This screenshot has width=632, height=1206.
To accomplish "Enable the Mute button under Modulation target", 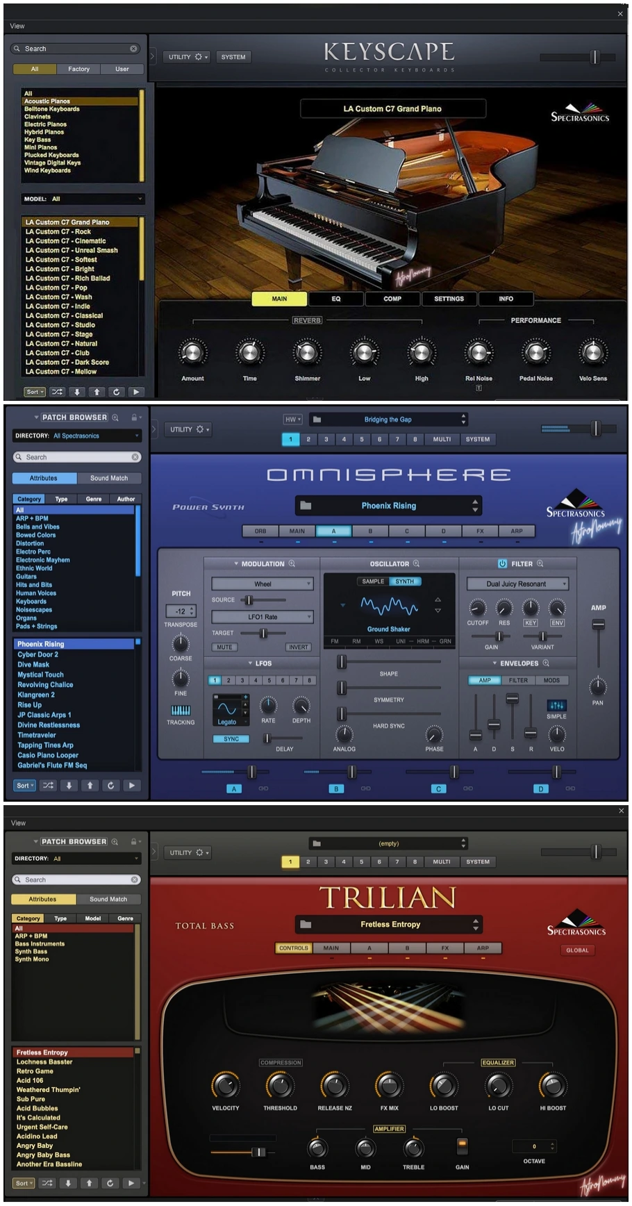I will tap(224, 647).
